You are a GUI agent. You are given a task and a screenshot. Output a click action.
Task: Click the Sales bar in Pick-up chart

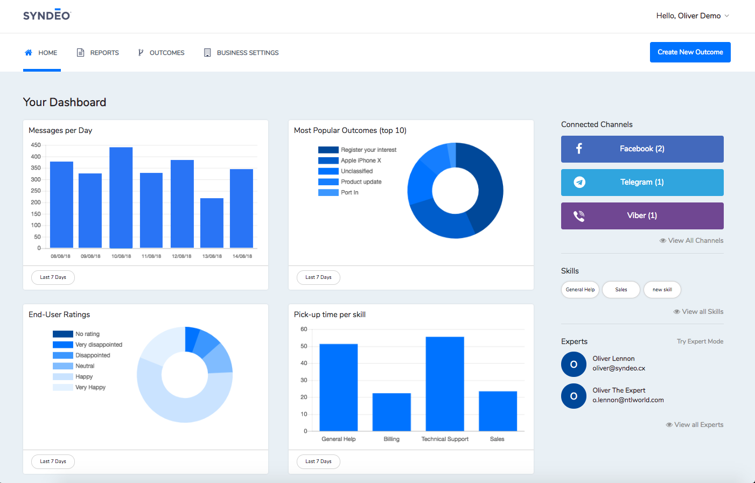coord(498,411)
